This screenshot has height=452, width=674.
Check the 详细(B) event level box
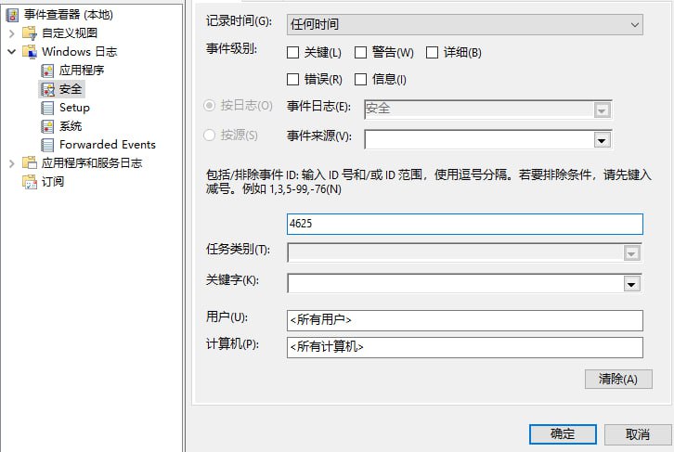tap(432, 52)
